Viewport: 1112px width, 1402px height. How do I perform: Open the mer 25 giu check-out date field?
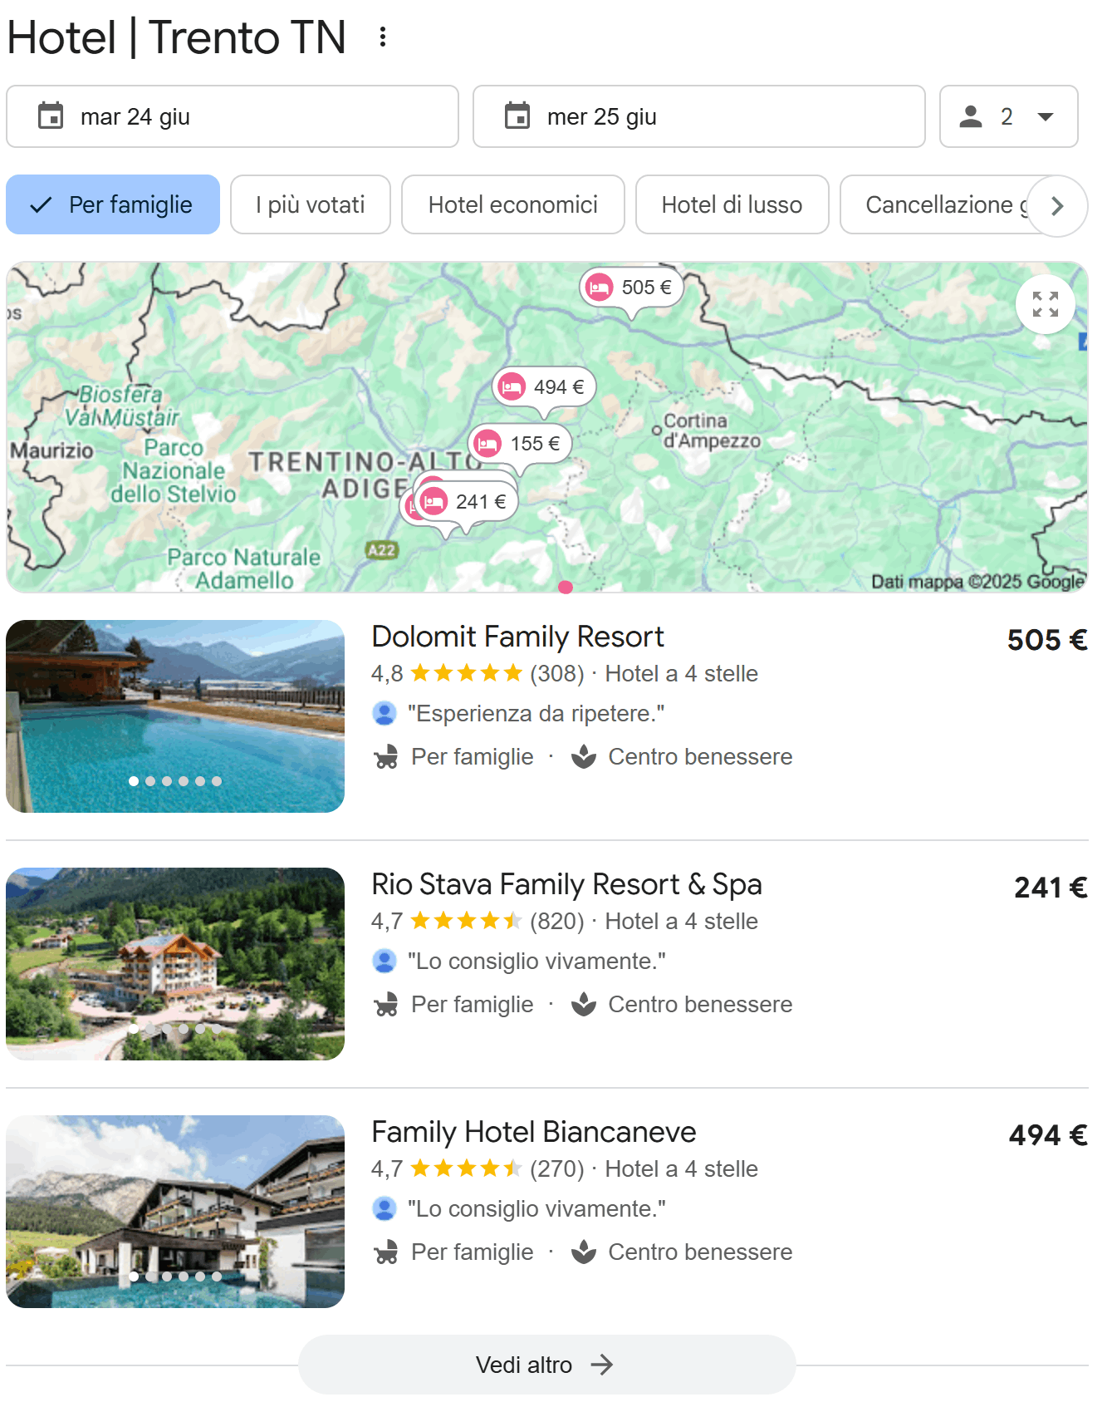tap(698, 116)
